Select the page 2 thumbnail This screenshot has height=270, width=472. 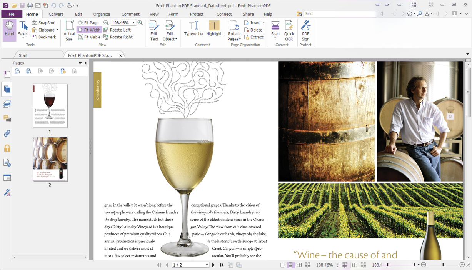50,159
